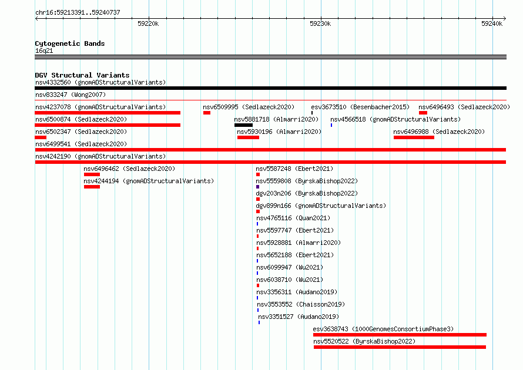Open nsv3356311 (Audano2019) label
523x370 pixels.
point(297,292)
